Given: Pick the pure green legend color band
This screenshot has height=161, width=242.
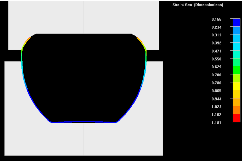Looking at the screenshot, I should (x=237, y=70).
